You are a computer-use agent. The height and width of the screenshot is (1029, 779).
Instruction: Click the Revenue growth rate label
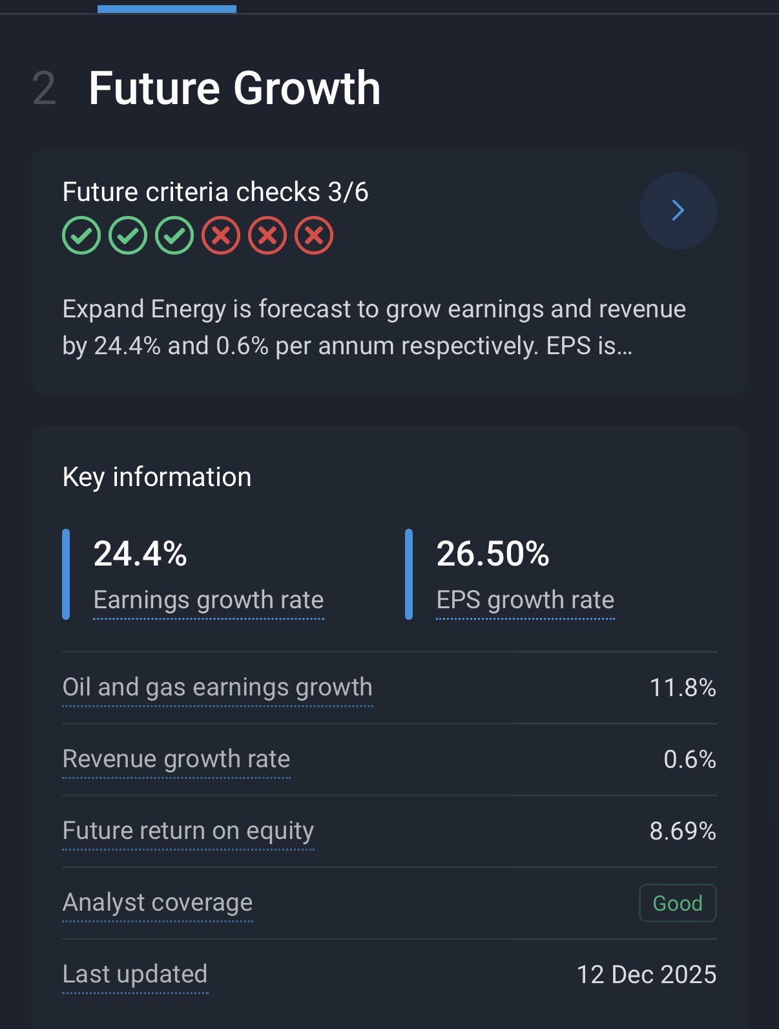click(x=176, y=759)
